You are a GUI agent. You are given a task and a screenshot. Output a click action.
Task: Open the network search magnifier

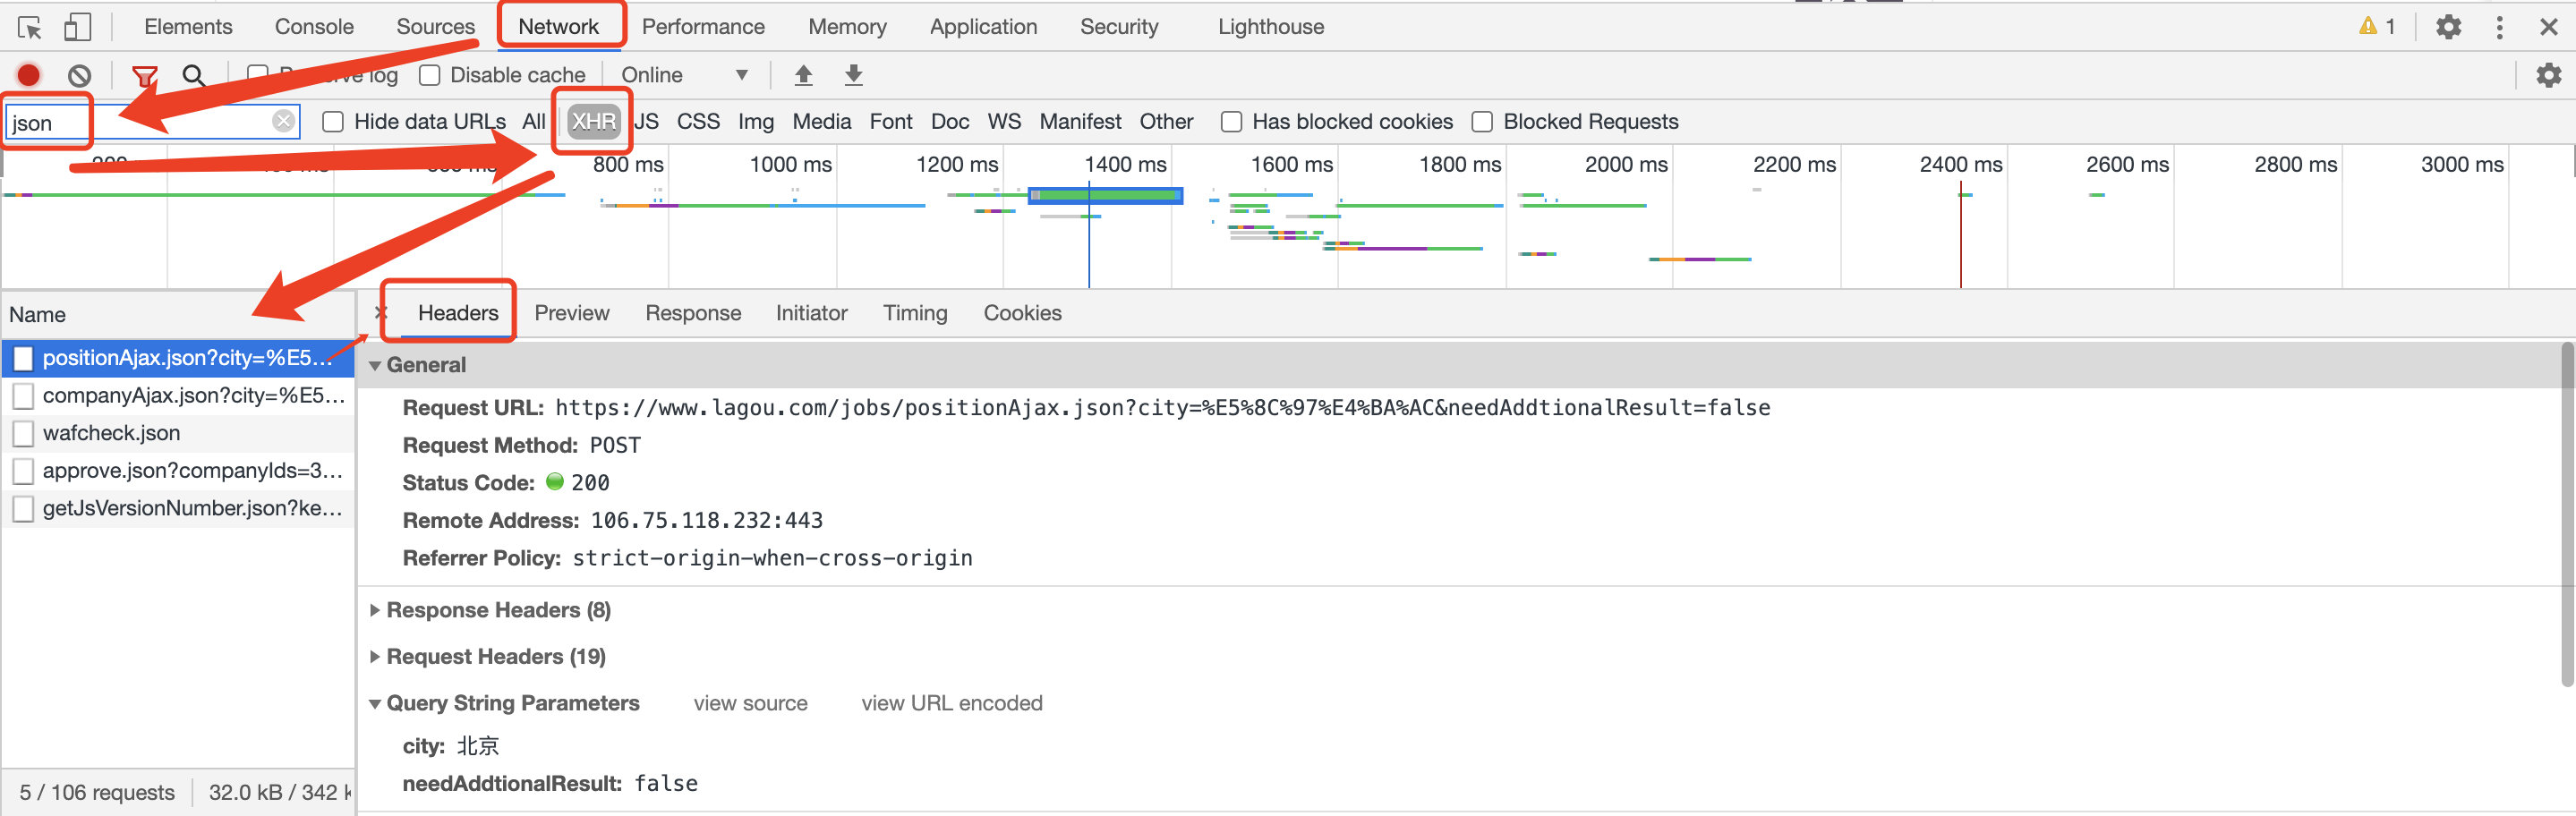[194, 75]
